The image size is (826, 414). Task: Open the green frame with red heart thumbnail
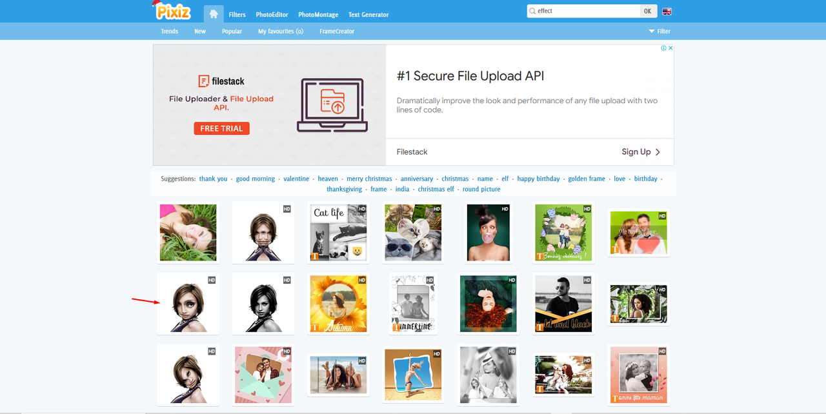click(x=638, y=232)
